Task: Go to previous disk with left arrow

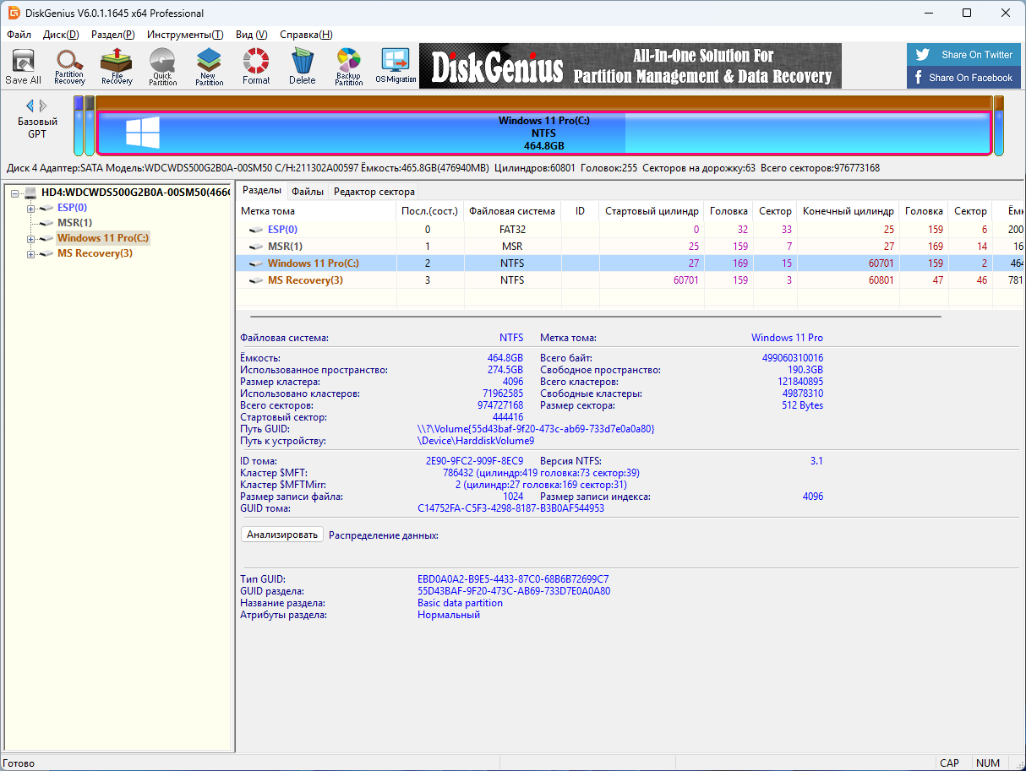Action: 30,106
